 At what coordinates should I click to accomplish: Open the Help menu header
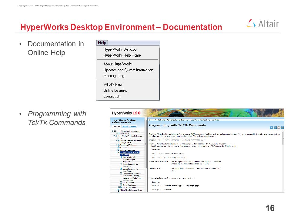[102, 43]
